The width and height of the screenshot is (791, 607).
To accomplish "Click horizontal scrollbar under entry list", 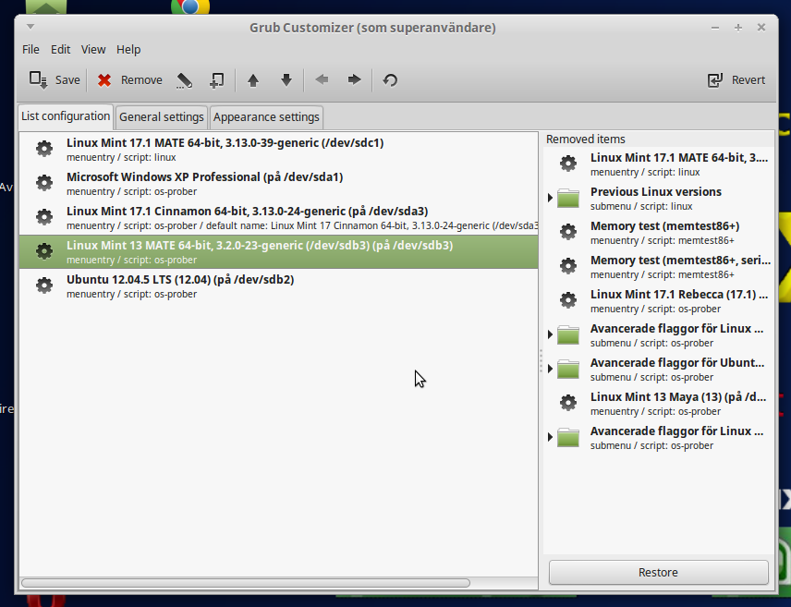I will click(246, 583).
